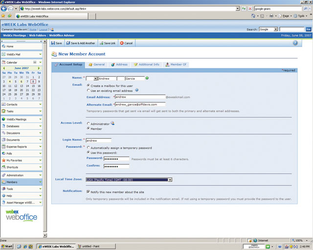313x250 pixels.
Task: Switch to the Member Of tab
Action: point(176,64)
